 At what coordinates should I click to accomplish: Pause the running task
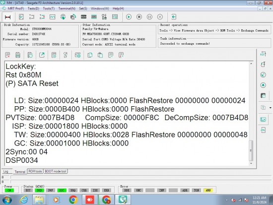(149, 17)
